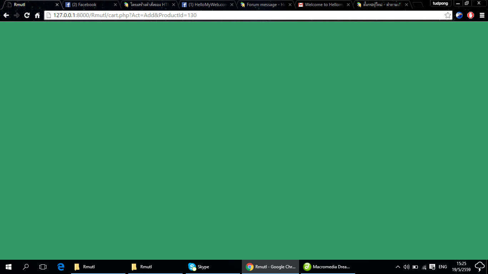Close the (2) Facebook tab
The height and width of the screenshot is (274, 488).
point(115,5)
